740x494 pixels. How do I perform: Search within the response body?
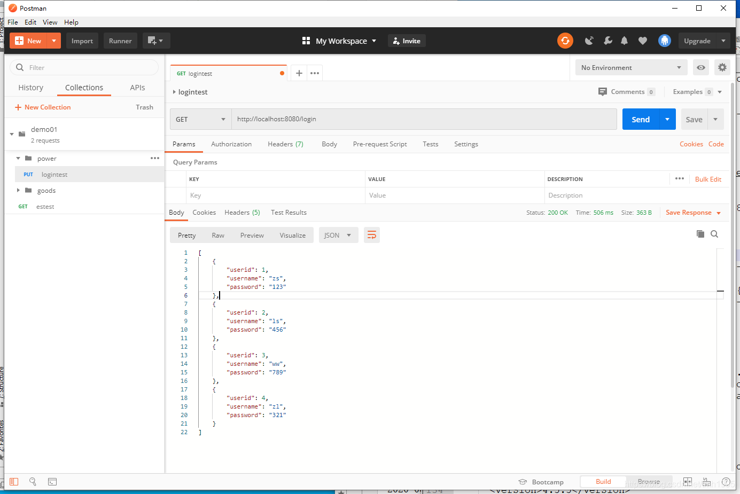coord(714,234)
